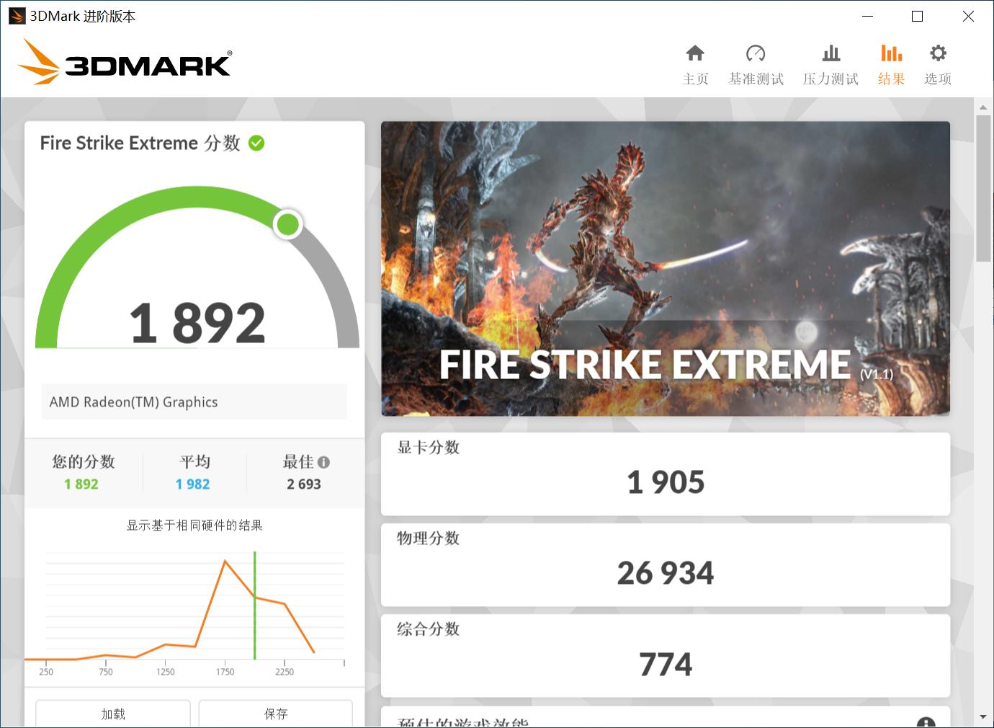
Task: Switch to the 结果 results tab
Action: (x=891, y=63)
